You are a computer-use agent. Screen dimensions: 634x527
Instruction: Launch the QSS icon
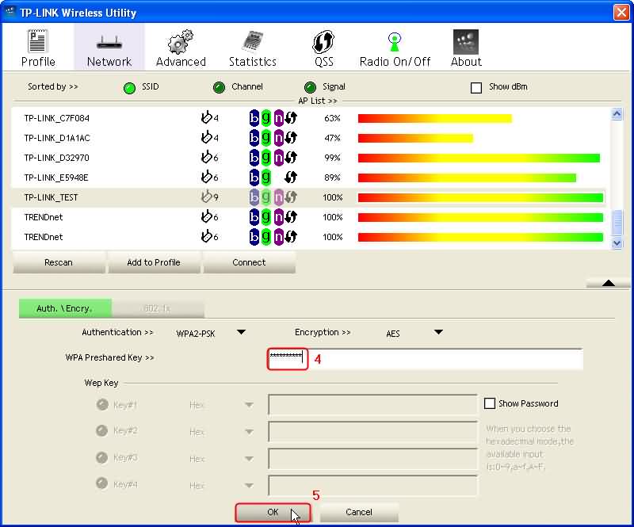[x=323, y=42]
